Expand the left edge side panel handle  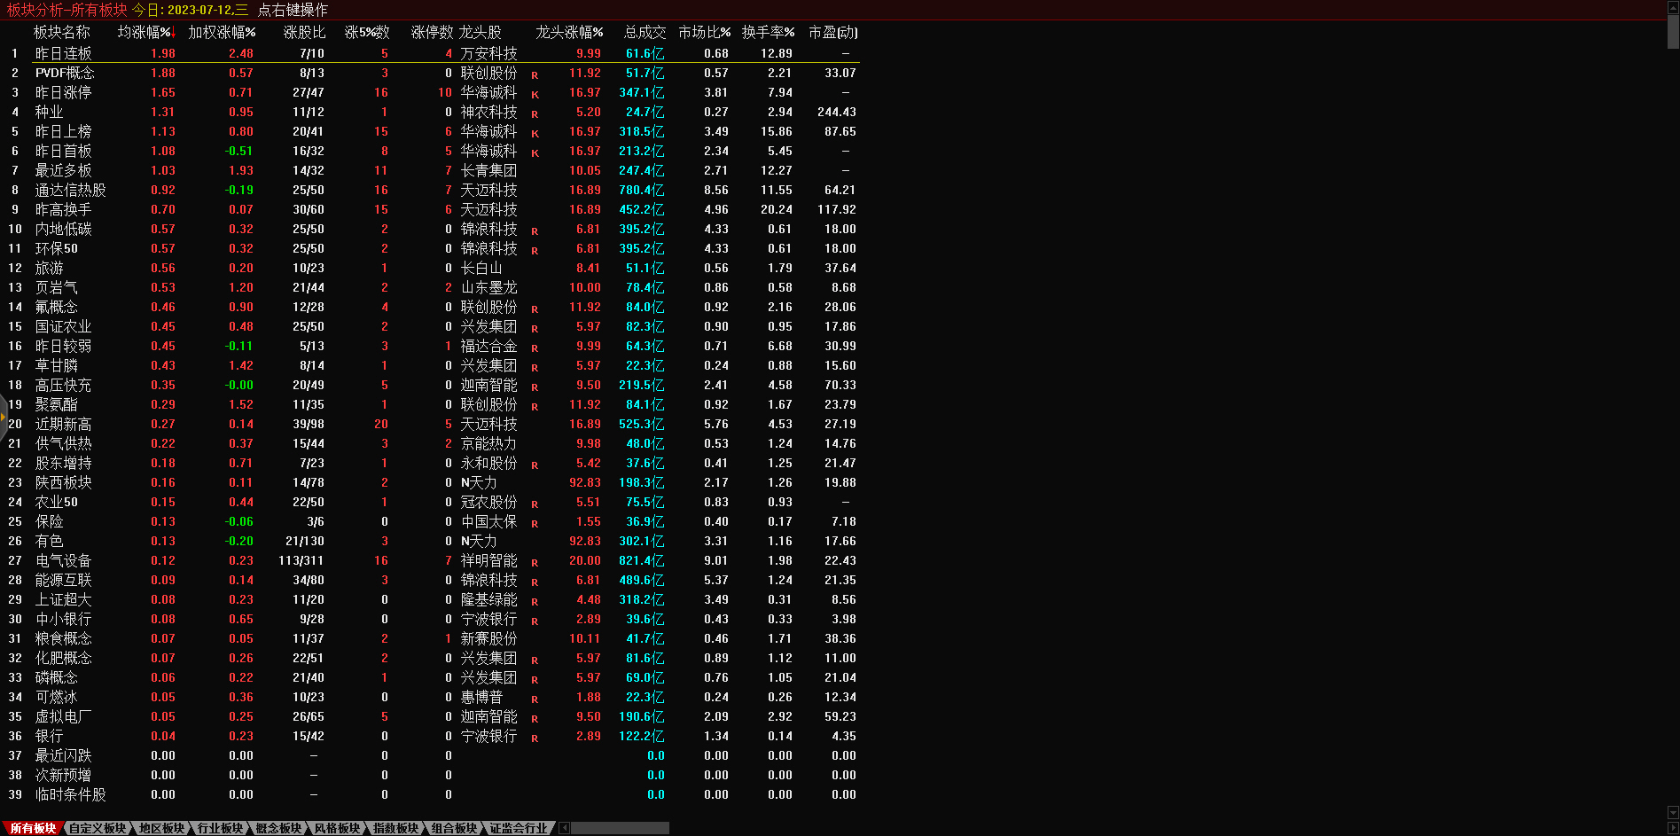tap(4, 417)
